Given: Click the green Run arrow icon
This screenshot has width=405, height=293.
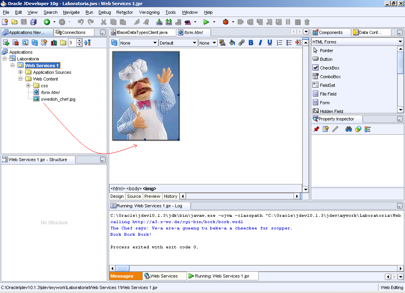Looking at the screenshot, I should [206, 22].
